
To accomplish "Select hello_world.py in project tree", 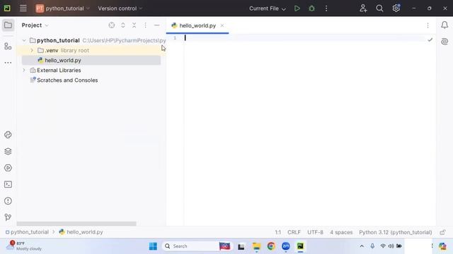I will click(x=91, y=60).
